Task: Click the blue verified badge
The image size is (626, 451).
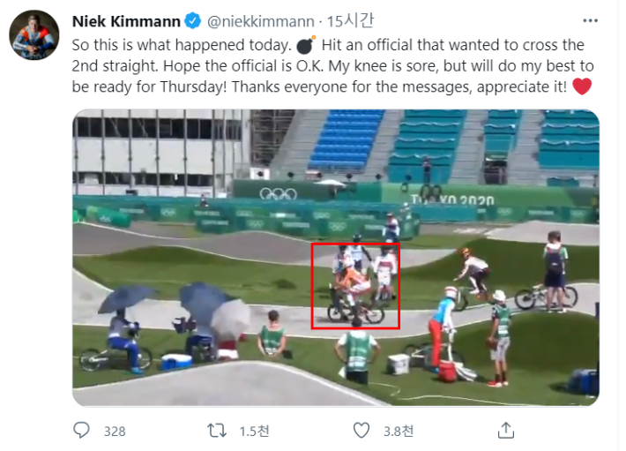Action: (x=191, y=19)
